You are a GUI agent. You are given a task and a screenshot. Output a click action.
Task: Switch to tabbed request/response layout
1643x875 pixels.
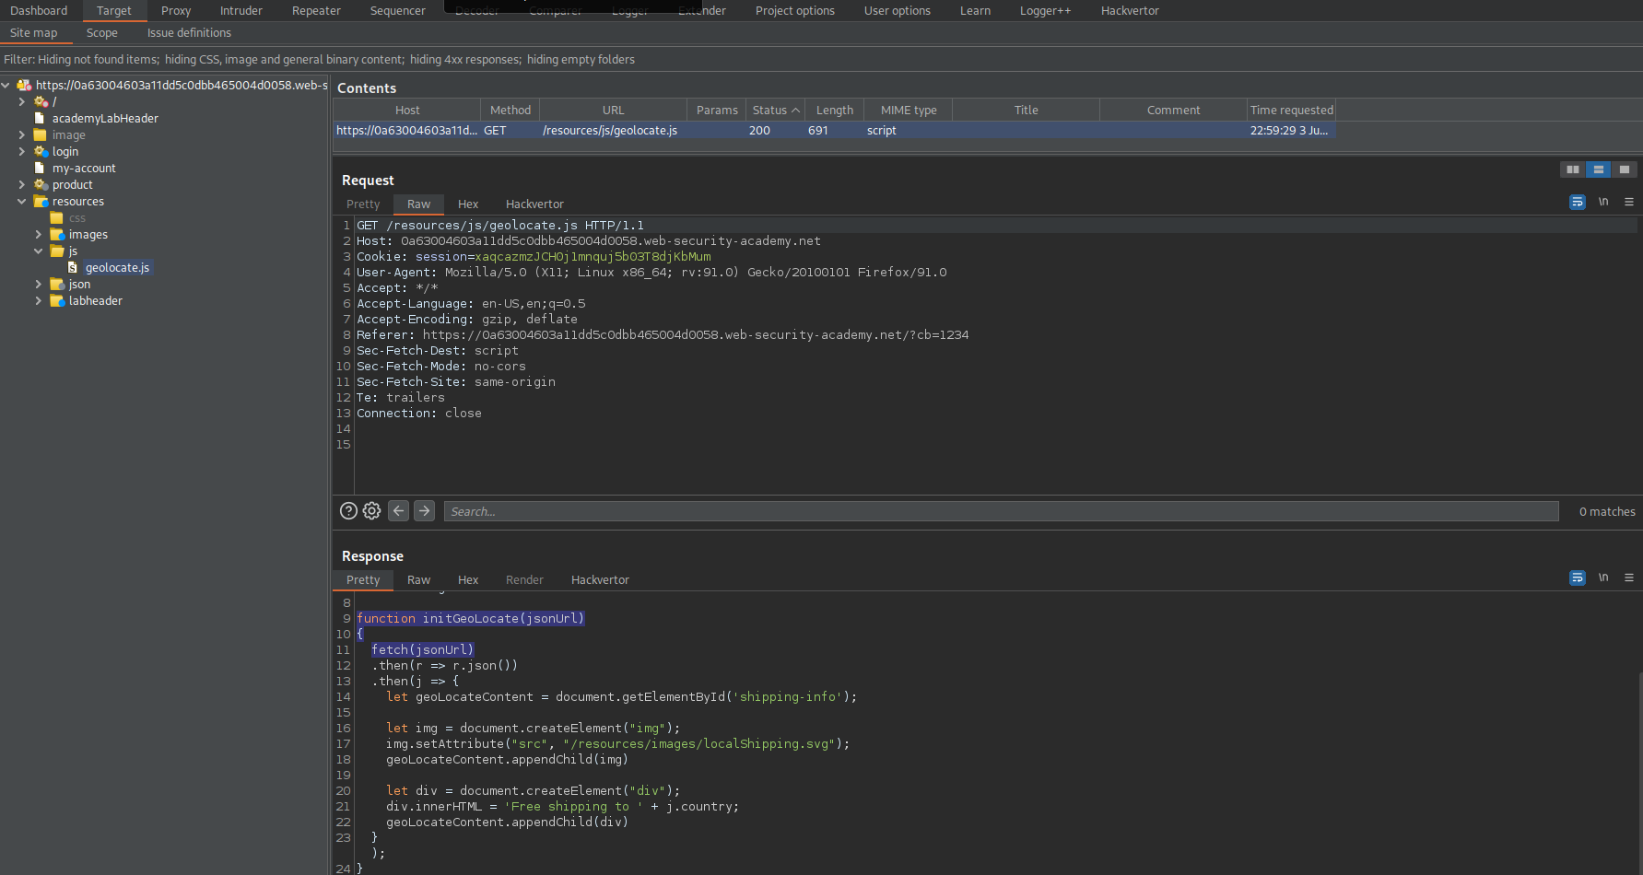1625,169
